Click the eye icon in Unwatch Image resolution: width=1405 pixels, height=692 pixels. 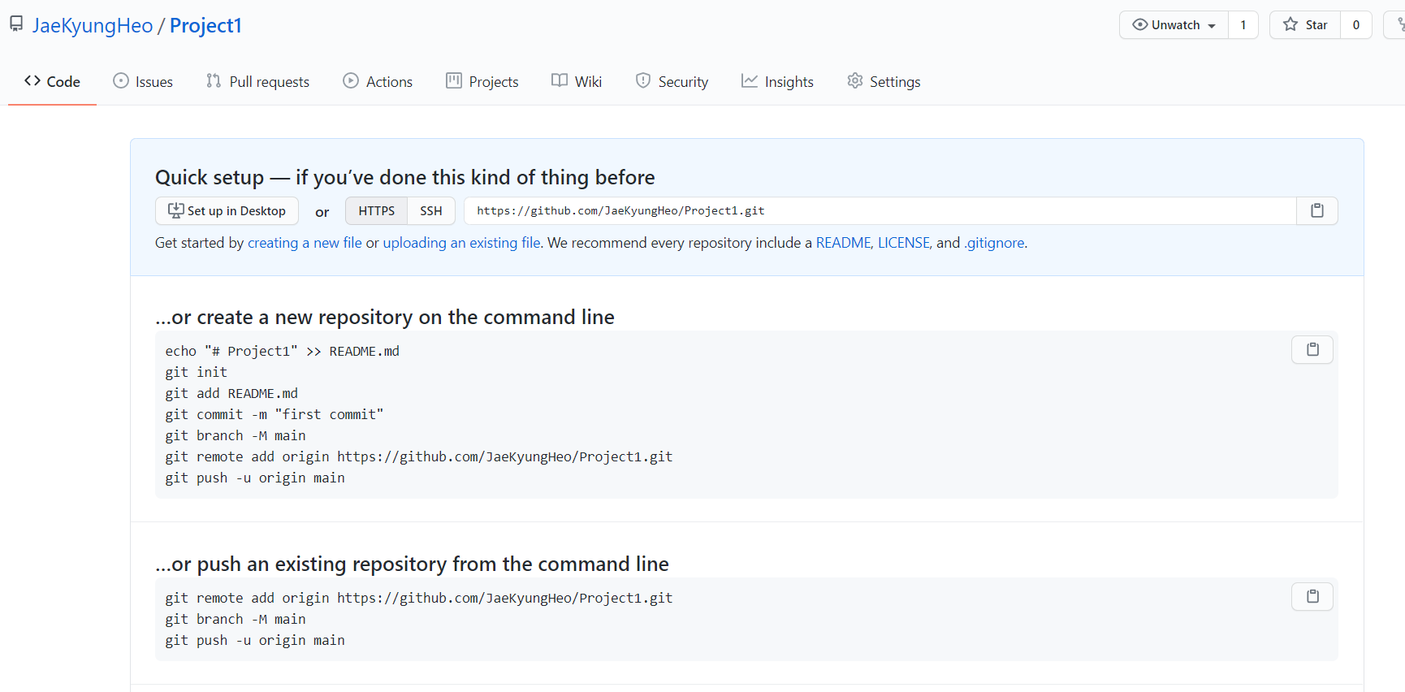[1140, 24]
